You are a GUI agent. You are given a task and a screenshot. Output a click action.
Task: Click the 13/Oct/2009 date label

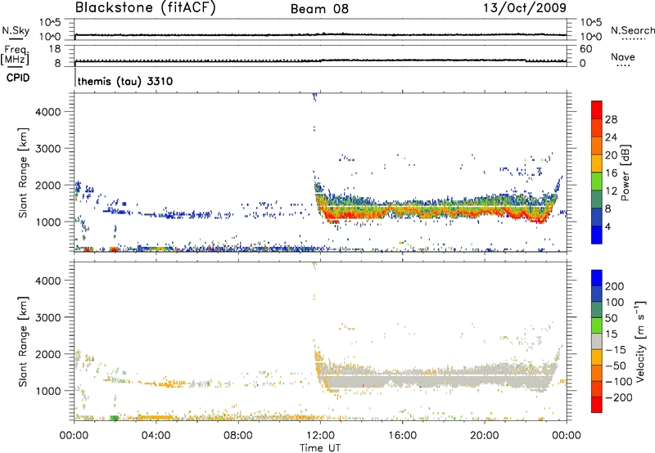coord(525,8)
